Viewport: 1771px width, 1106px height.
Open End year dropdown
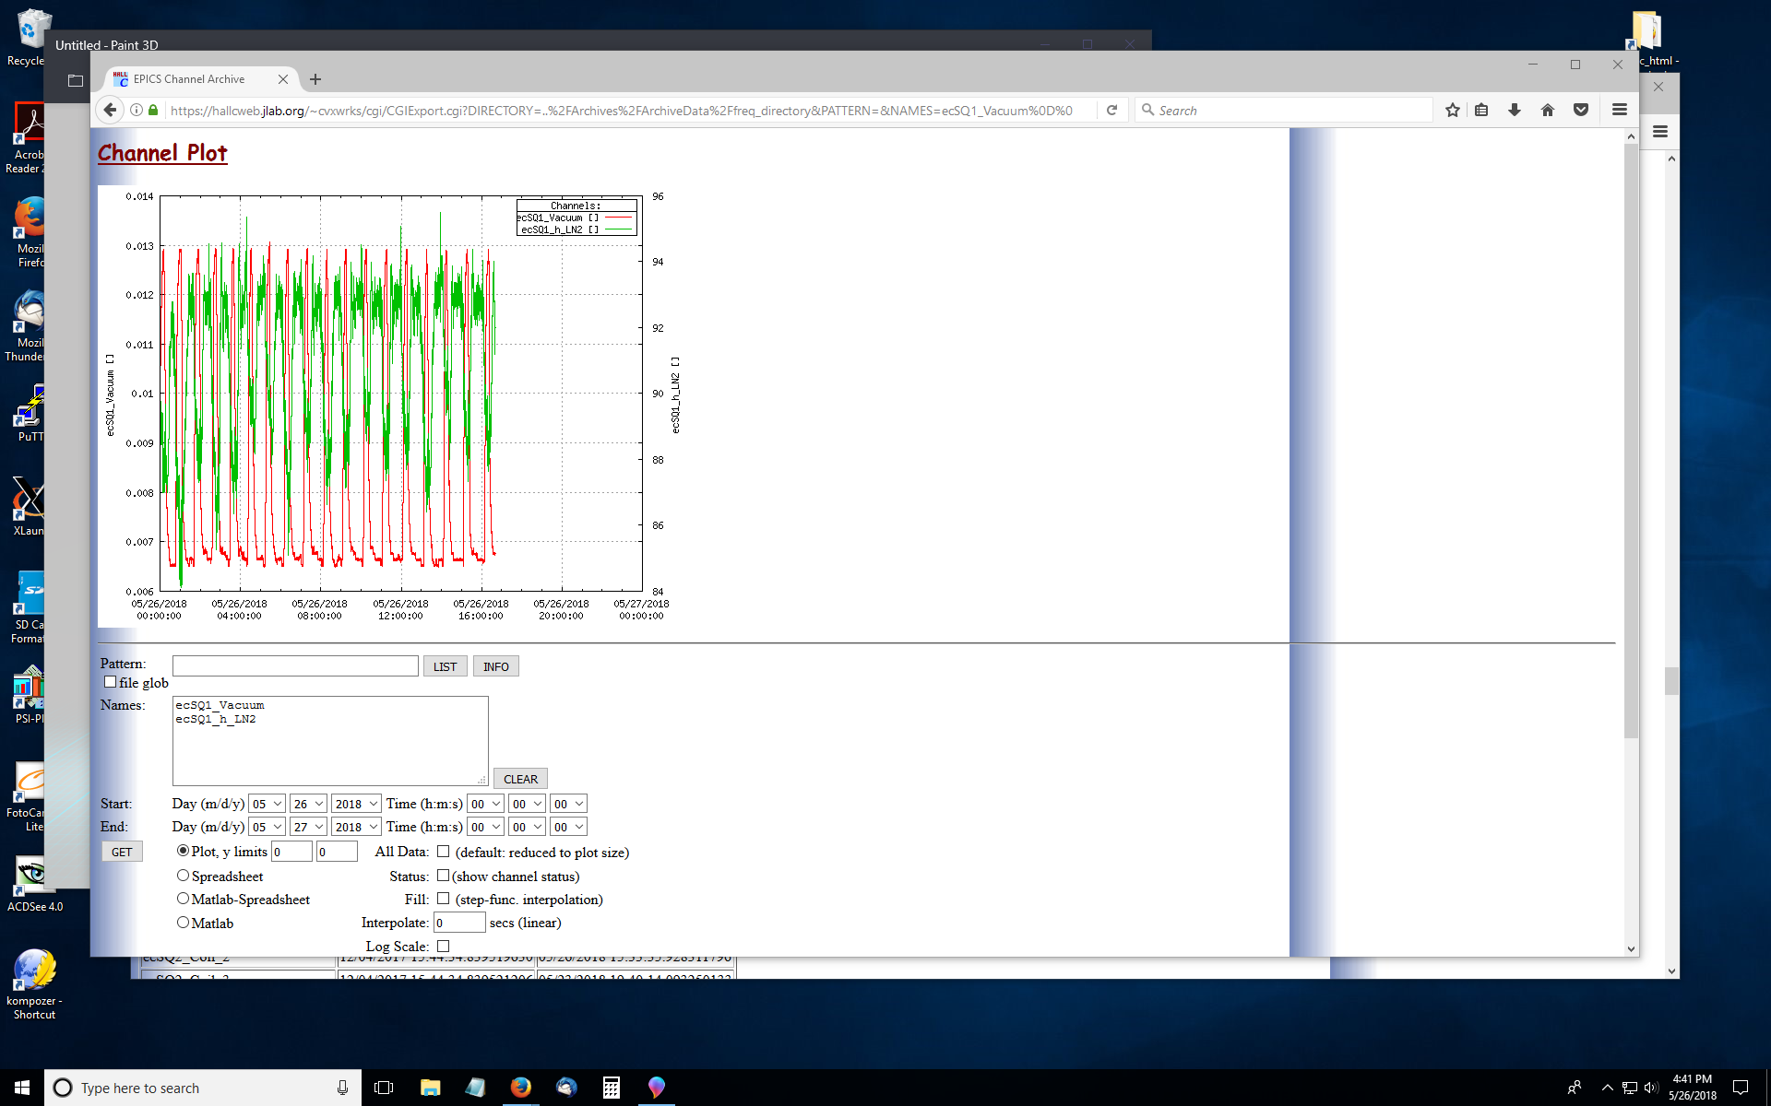(356, 827)
